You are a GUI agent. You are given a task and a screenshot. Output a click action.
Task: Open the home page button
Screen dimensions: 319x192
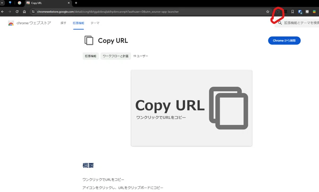coord(24,12)
